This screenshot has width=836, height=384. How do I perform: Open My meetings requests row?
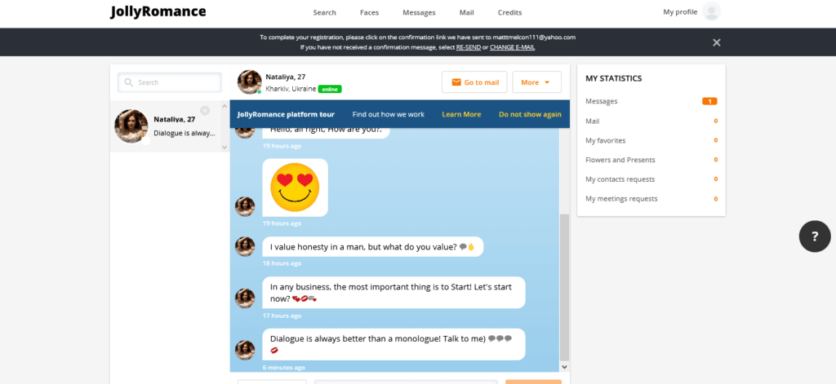[x=651, y=199]
